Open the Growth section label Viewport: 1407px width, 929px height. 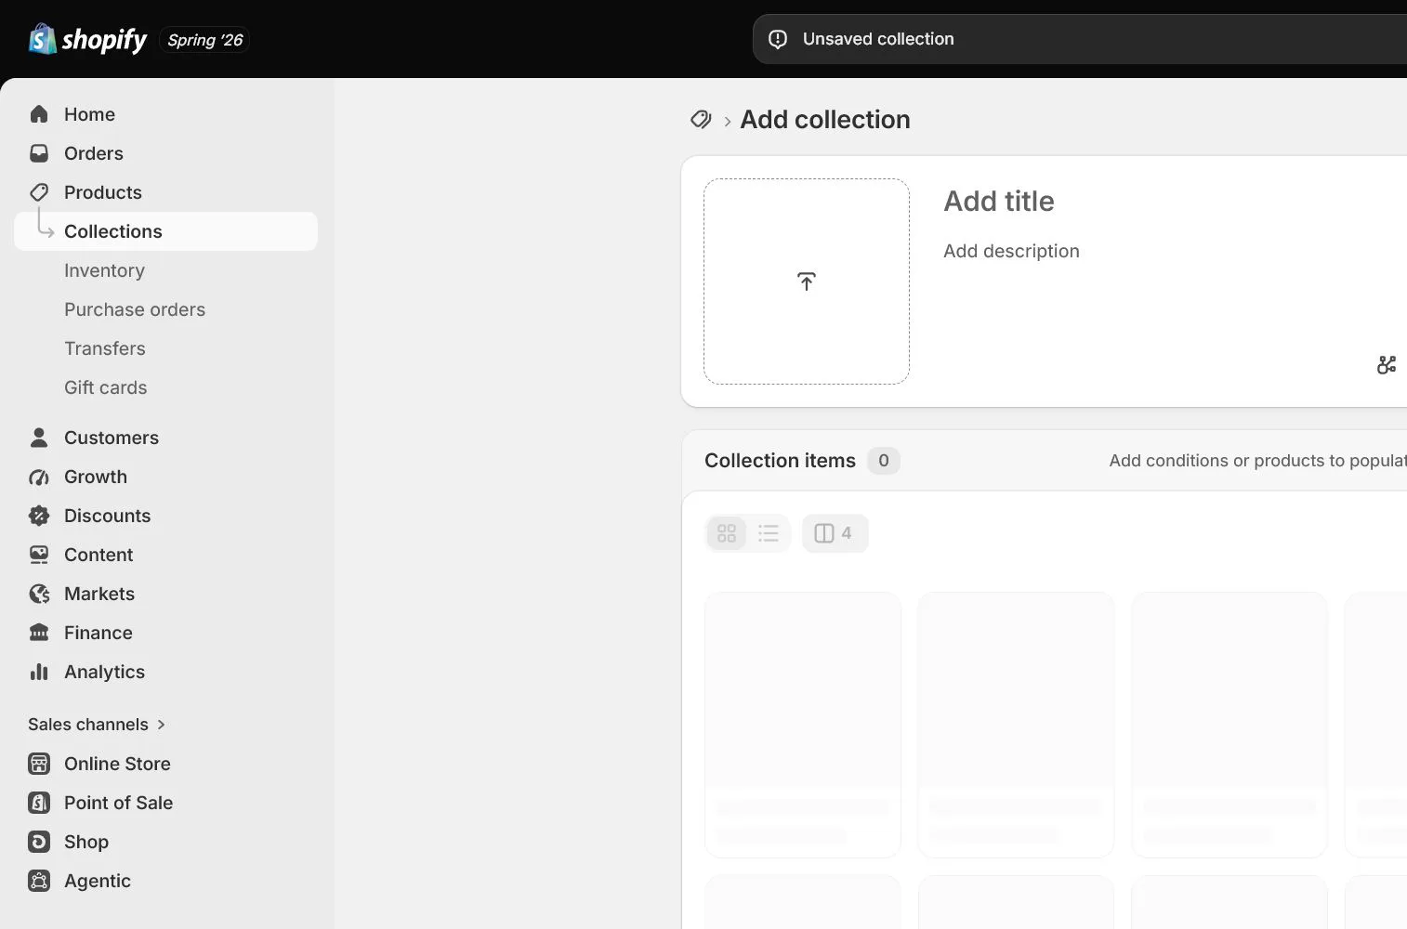(96, 477)
